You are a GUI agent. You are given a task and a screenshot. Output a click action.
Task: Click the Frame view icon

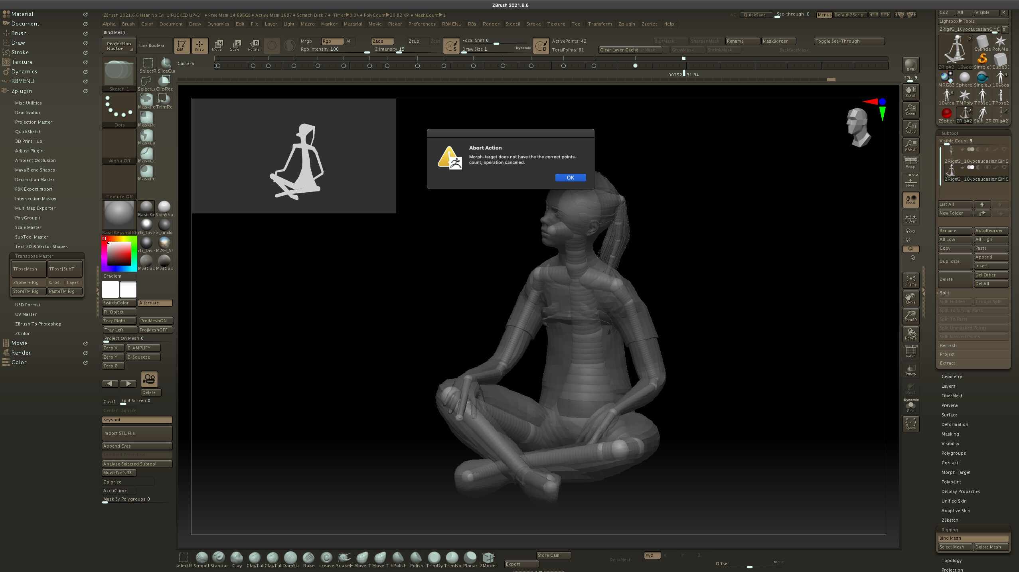coord(910,280)
